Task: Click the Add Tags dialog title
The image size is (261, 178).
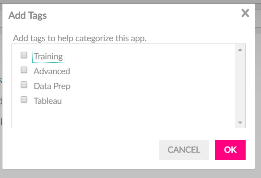Action: pos(28,16)
